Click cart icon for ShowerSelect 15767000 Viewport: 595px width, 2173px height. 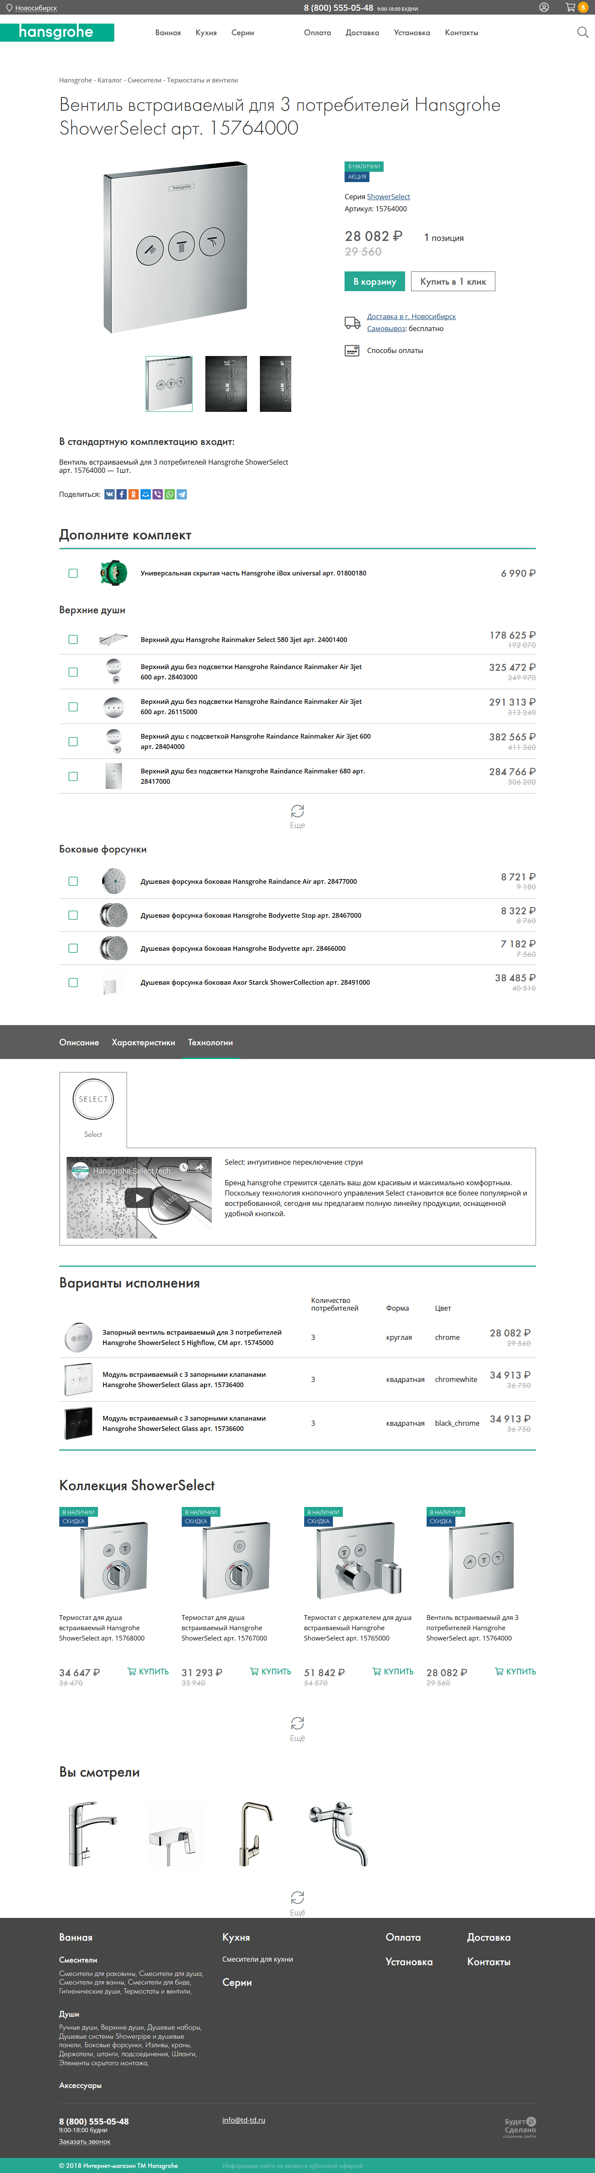[254, 1671]
